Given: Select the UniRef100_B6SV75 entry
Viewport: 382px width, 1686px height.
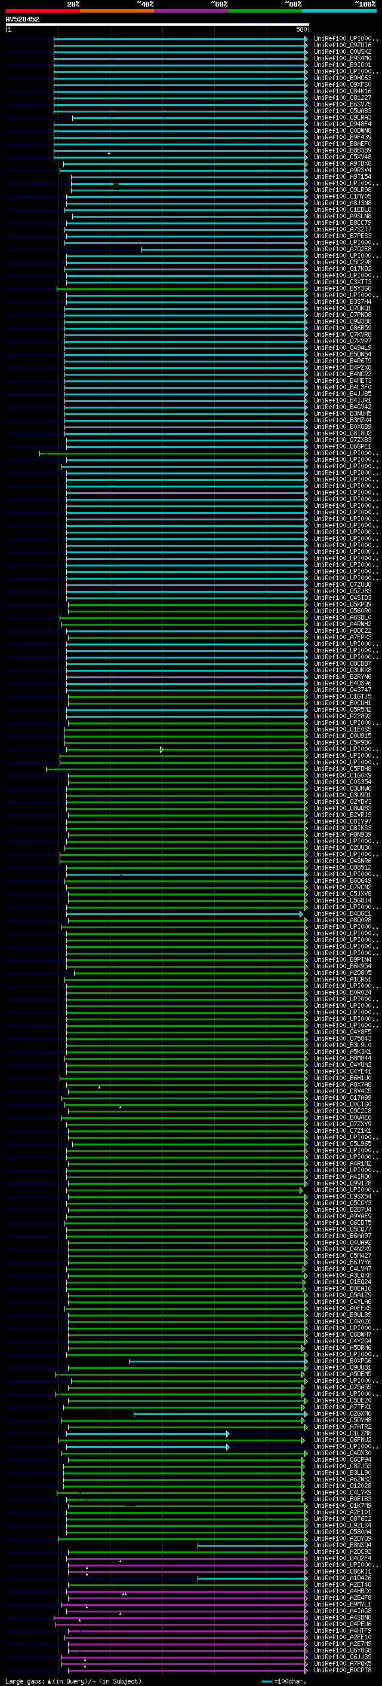Looking at the screenshot, I should click(x=342, y=105).
